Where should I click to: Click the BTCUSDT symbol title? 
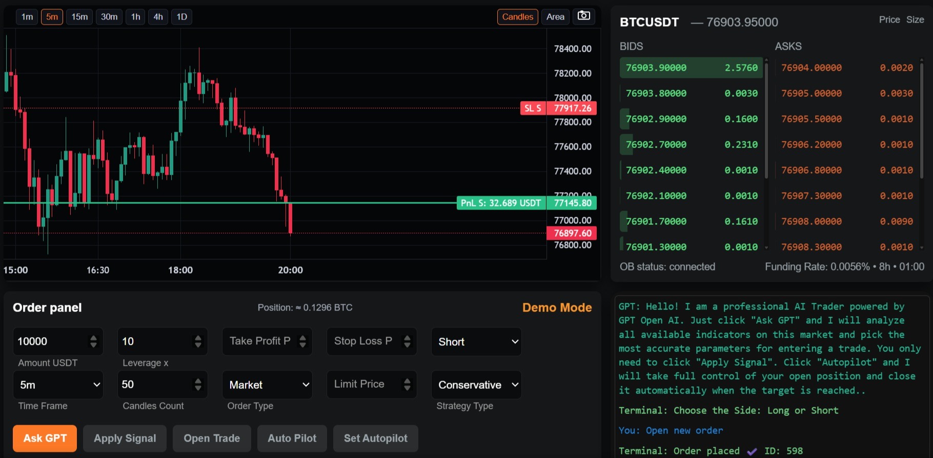[x=649, y=22]
